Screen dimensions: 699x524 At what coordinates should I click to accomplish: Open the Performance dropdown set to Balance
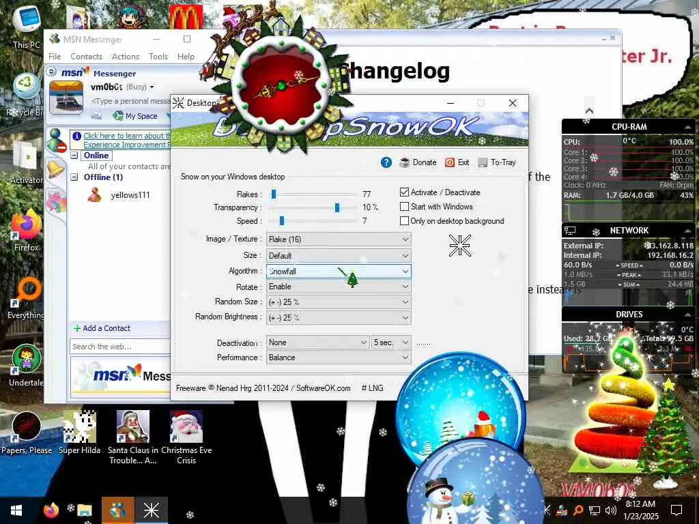(339, 358)
